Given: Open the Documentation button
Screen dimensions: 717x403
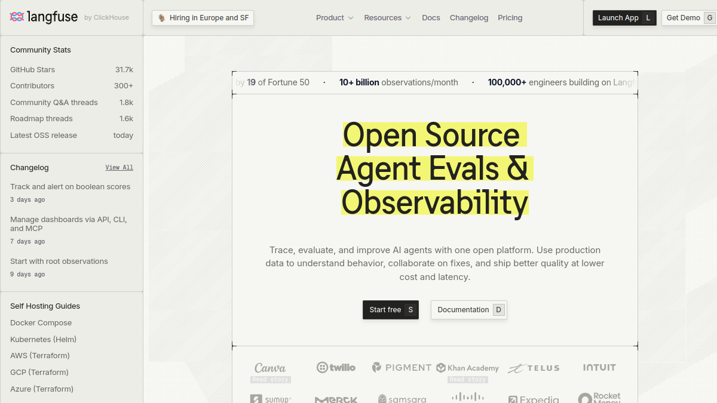Looking at the screenshot, I should pos(469,310).
